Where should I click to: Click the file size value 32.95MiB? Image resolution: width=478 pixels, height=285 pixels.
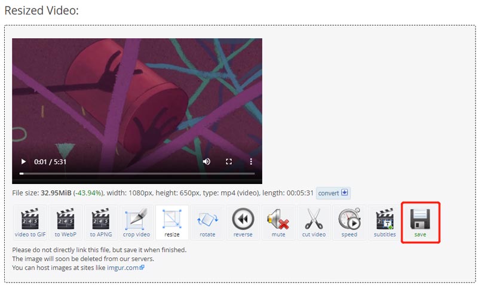[x=56, y=193]
